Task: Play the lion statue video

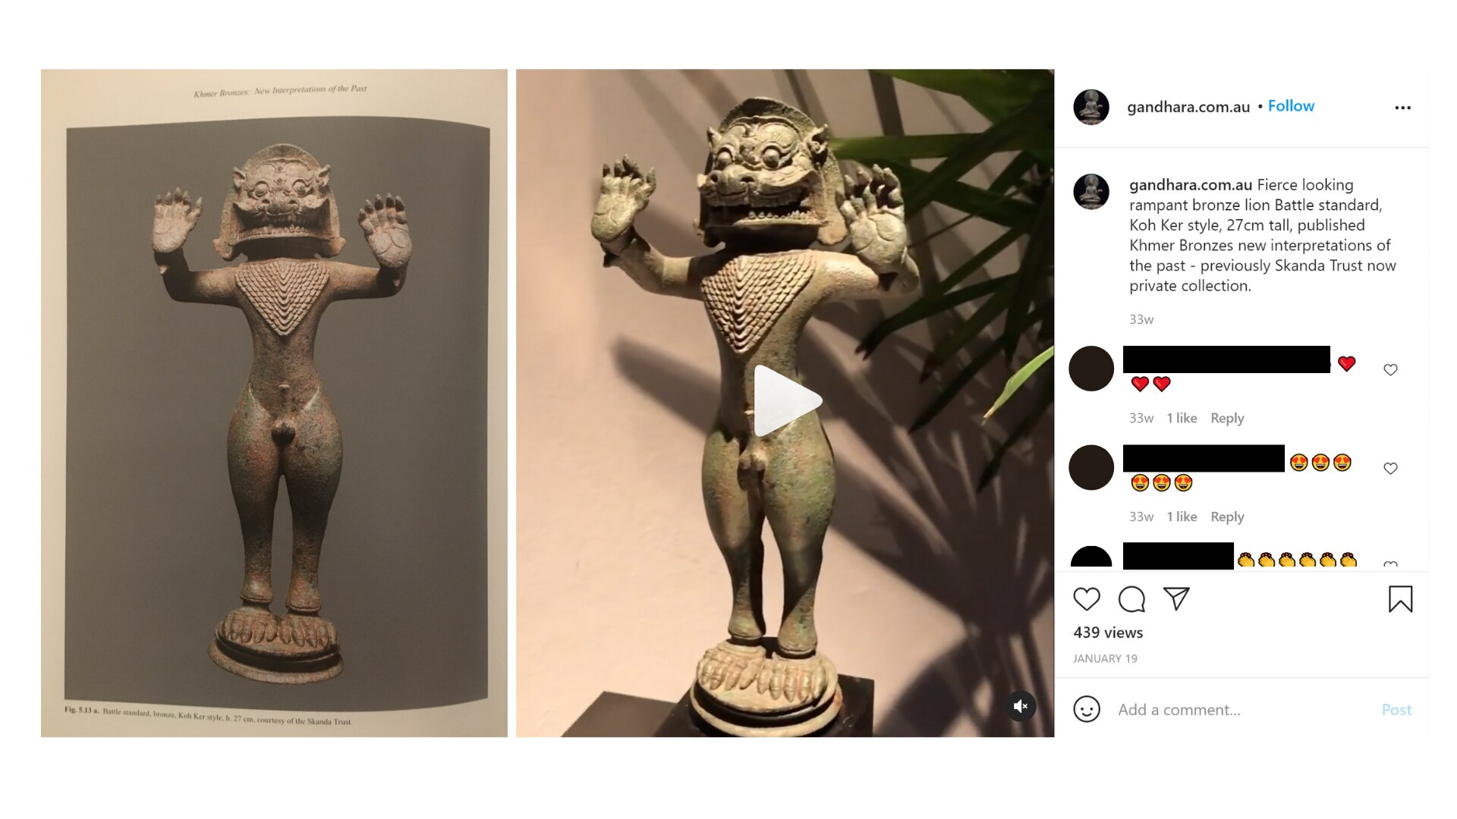Action: click(787, 400)
